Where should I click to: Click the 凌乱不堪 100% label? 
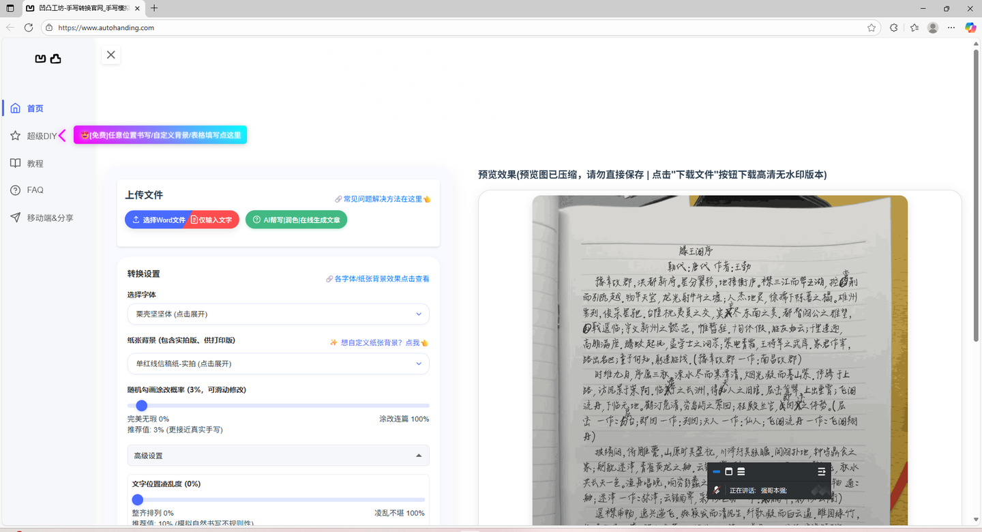[400, 513]
